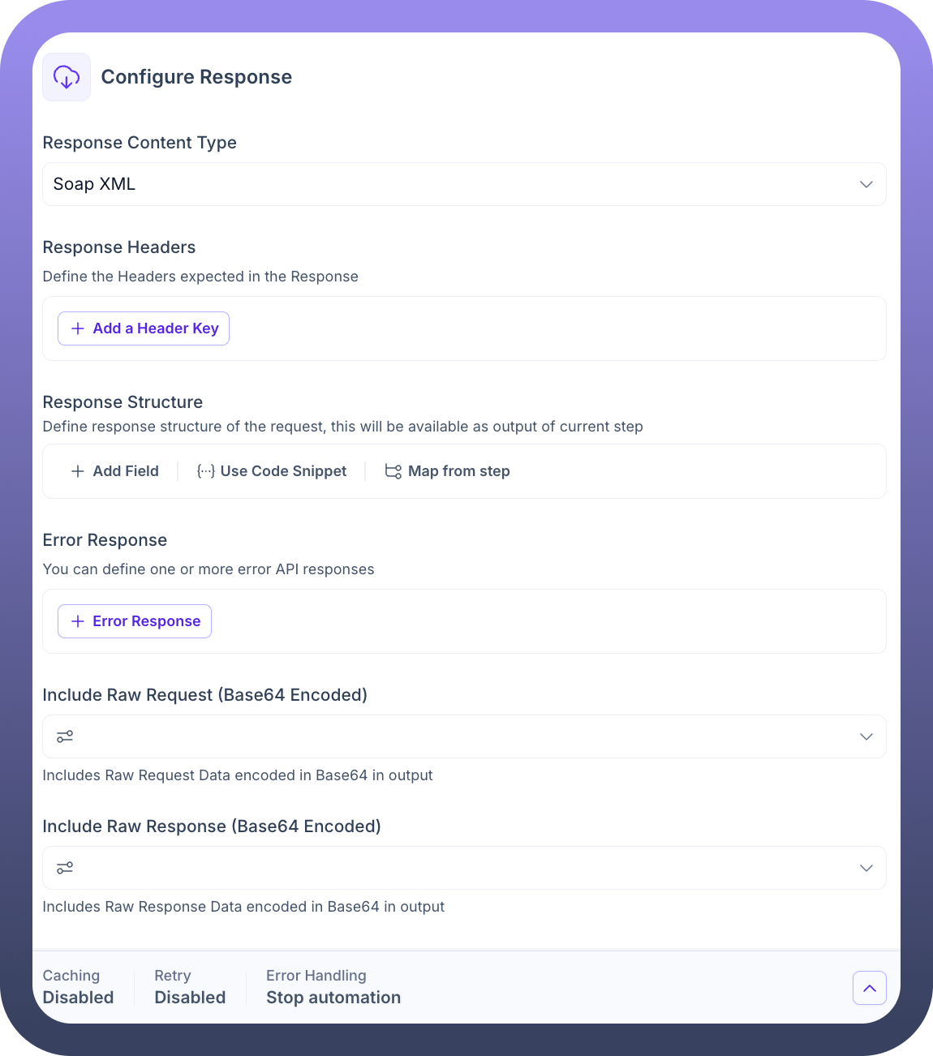
Task: Open the Response Content Type dropdown
Action: click(x=463, y=184)
